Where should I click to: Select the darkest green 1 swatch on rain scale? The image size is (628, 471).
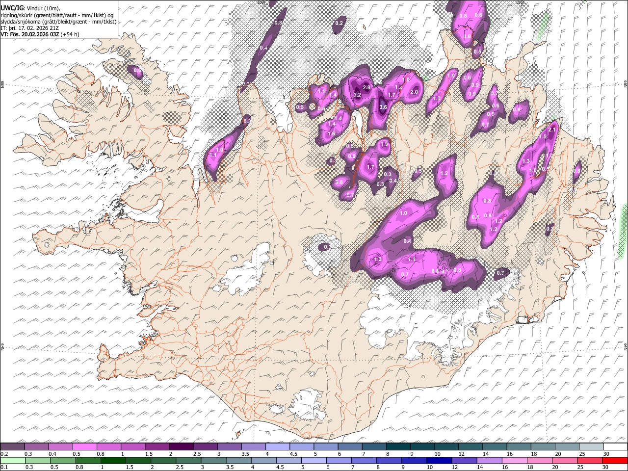[113, 460]
